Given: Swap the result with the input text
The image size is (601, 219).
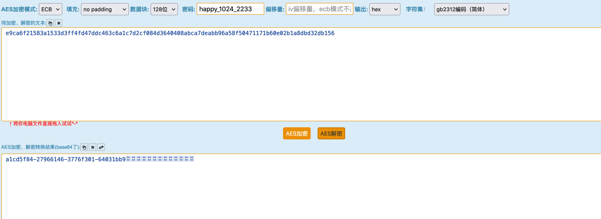Looking at the screenshot, I should pyautogui.click(x=101, y=147).
